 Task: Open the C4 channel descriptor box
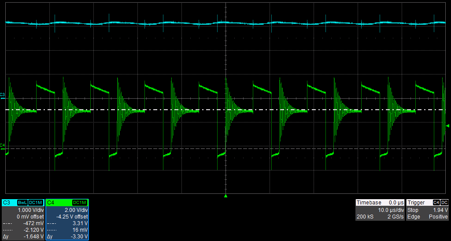pos(67,219)
